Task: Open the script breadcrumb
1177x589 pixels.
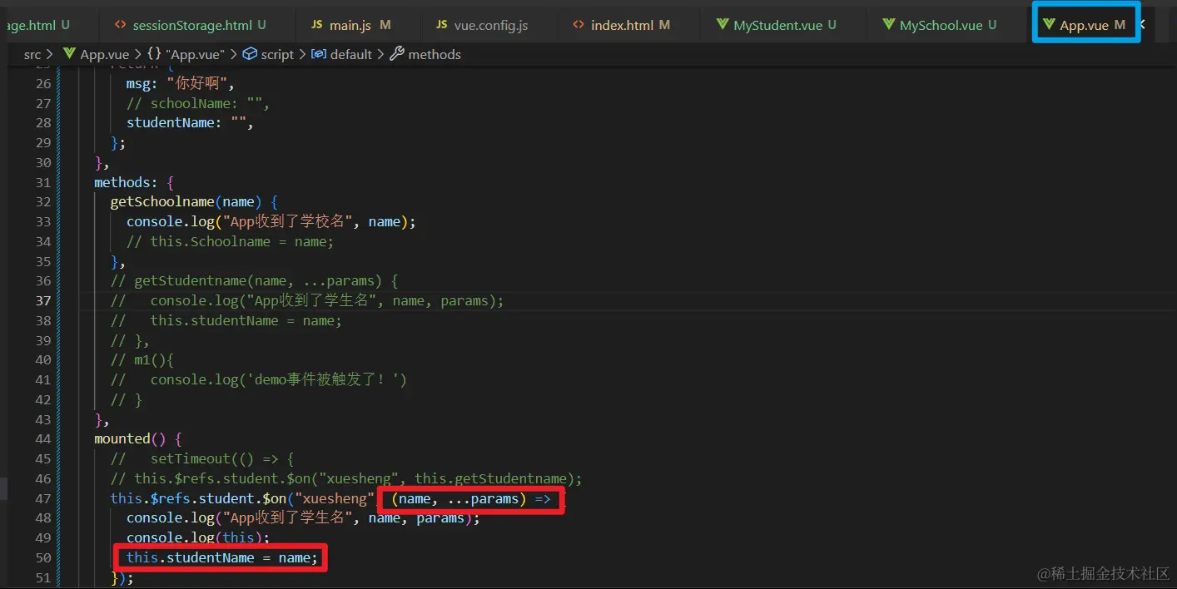Action: [x=268, y=54]
